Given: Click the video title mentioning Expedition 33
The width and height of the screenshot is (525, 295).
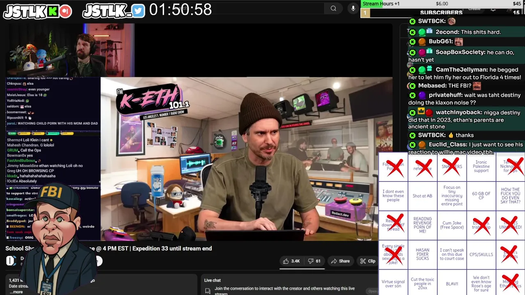Looking at the screenshot, I should click(x=109, y=248).
